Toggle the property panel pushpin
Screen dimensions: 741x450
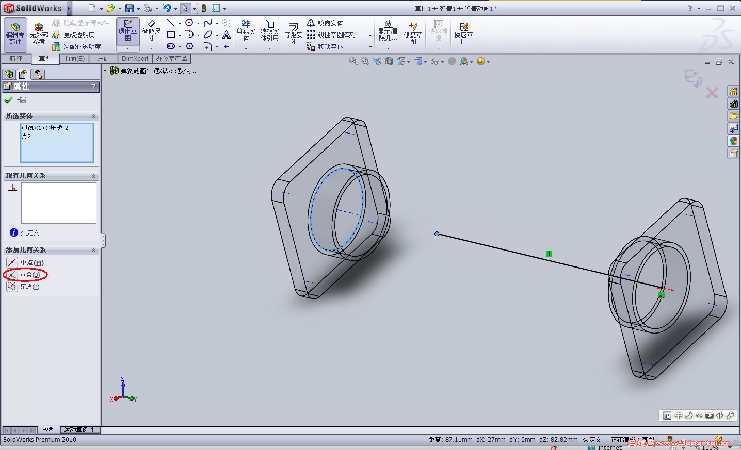tap(22, 100)
